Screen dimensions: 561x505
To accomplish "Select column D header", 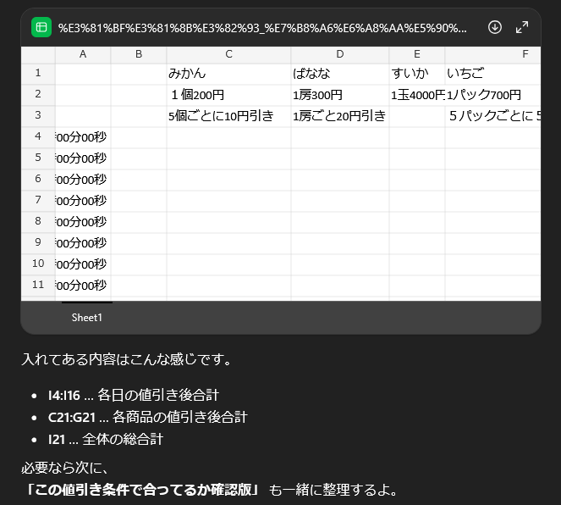I will [339, 54].
